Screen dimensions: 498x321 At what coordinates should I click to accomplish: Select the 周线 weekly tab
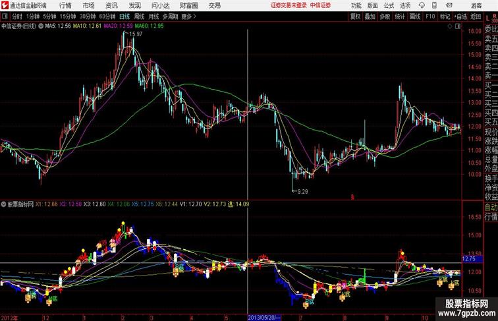(x=139, y=16)
